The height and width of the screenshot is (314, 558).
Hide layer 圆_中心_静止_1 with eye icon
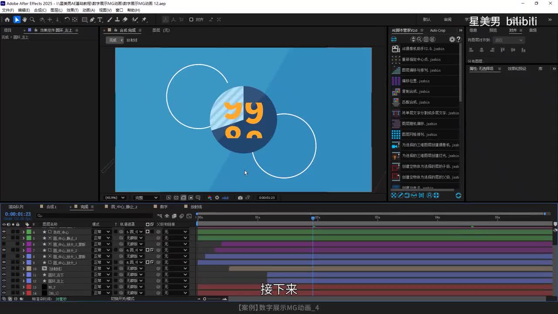click(x=4, y=238)
